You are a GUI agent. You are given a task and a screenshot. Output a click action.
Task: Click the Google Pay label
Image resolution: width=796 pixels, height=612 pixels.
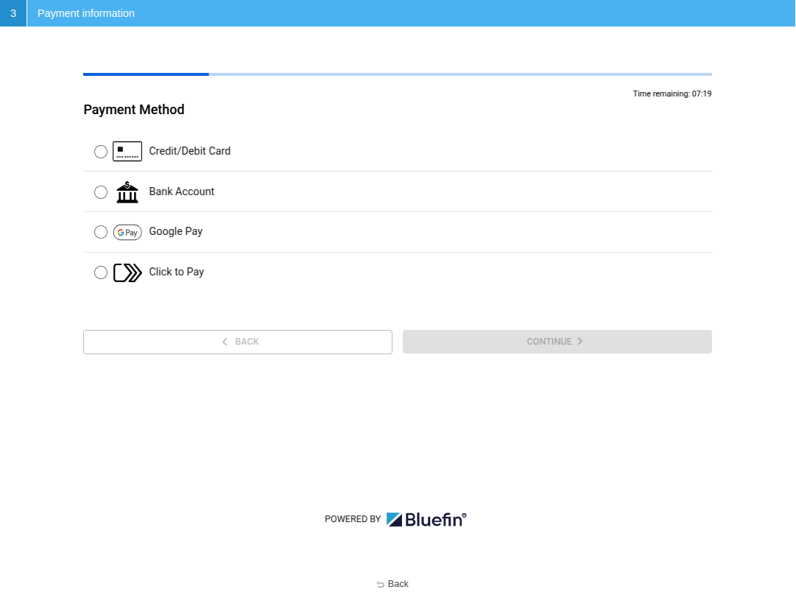[176, 231]
